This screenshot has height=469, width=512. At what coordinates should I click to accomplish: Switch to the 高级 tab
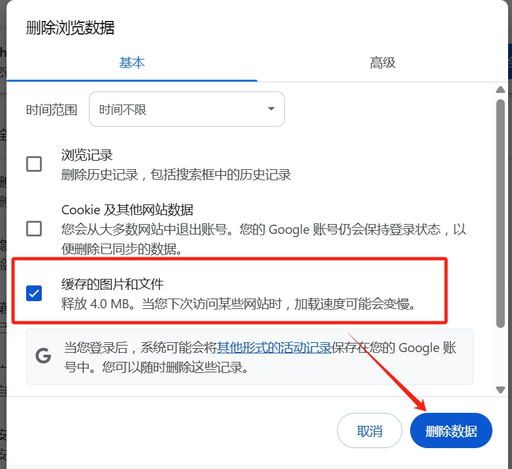[x=383, y=63]
